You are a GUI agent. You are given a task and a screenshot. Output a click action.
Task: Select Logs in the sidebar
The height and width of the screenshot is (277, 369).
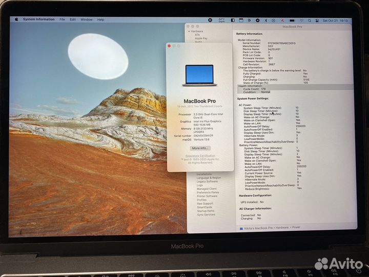(x=200, y=185)
